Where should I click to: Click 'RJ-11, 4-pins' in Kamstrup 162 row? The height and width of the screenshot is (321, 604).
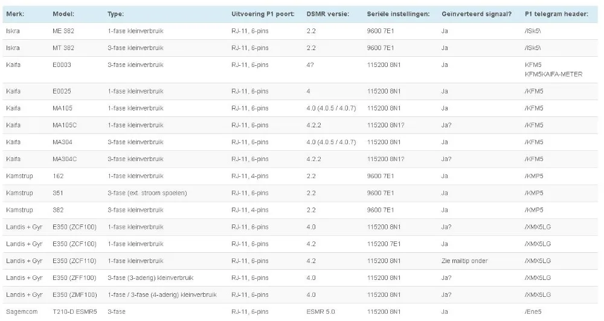coord(250,176)
